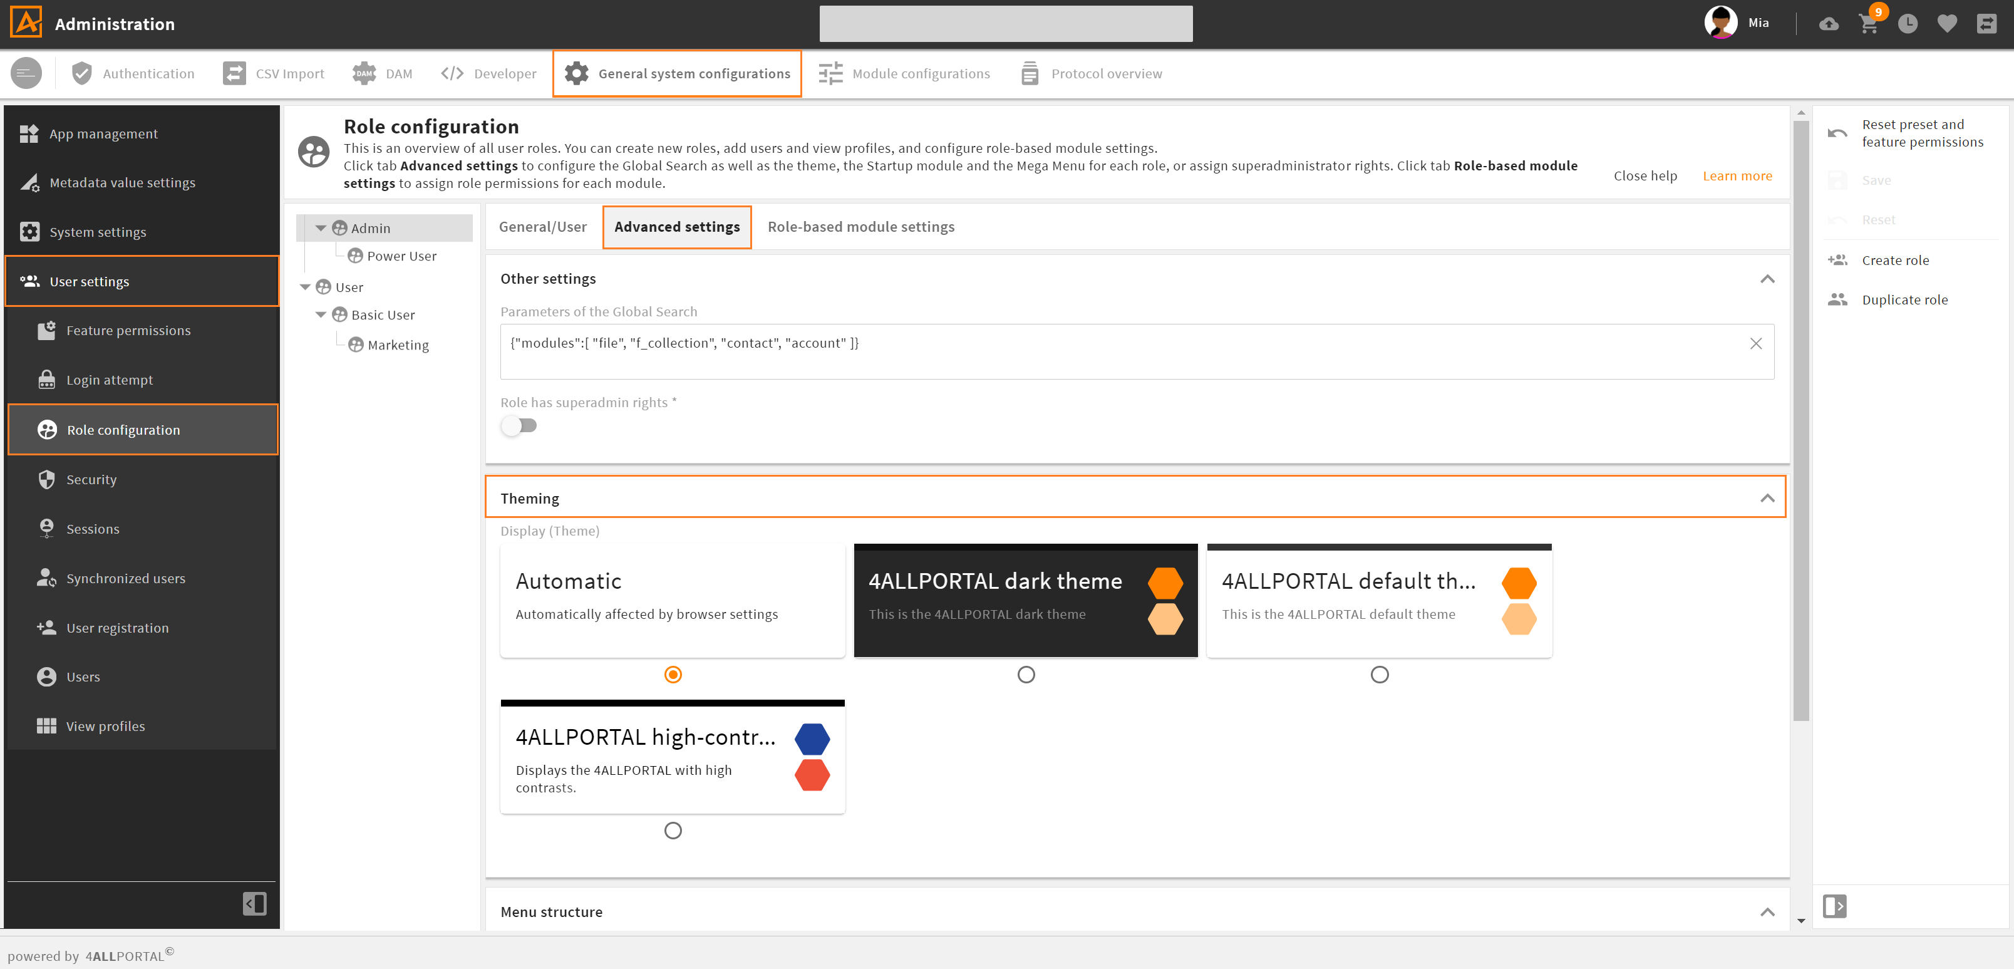Toggle Role has superadmin rights switch
The height and width of the screenshot is (969, 2014).
tap(519, 425)
